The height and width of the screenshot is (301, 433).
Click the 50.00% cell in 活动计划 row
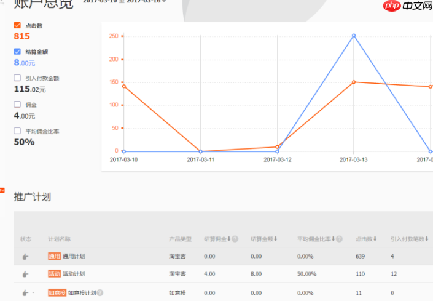click(x=306, y=274)
